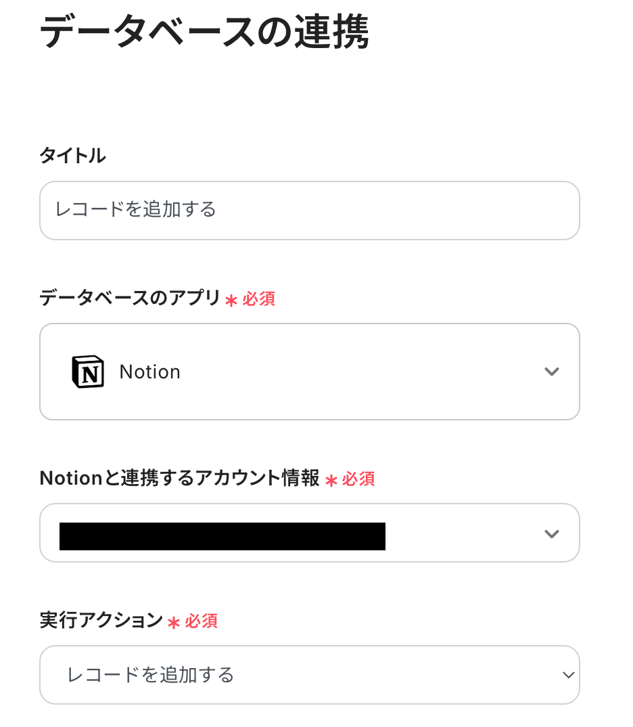Click chevron arrow in account info dropdown

click(x=552, y=533)
